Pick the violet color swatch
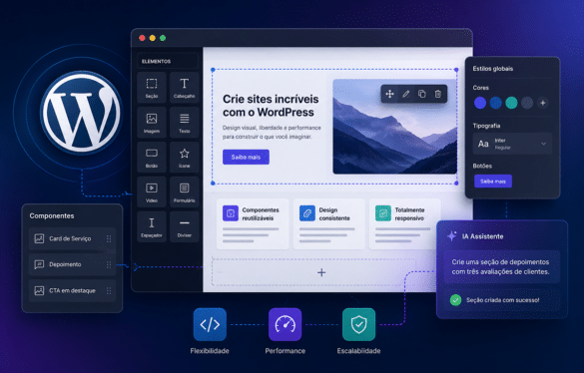 pyautogui.click(x=480, y=103)
